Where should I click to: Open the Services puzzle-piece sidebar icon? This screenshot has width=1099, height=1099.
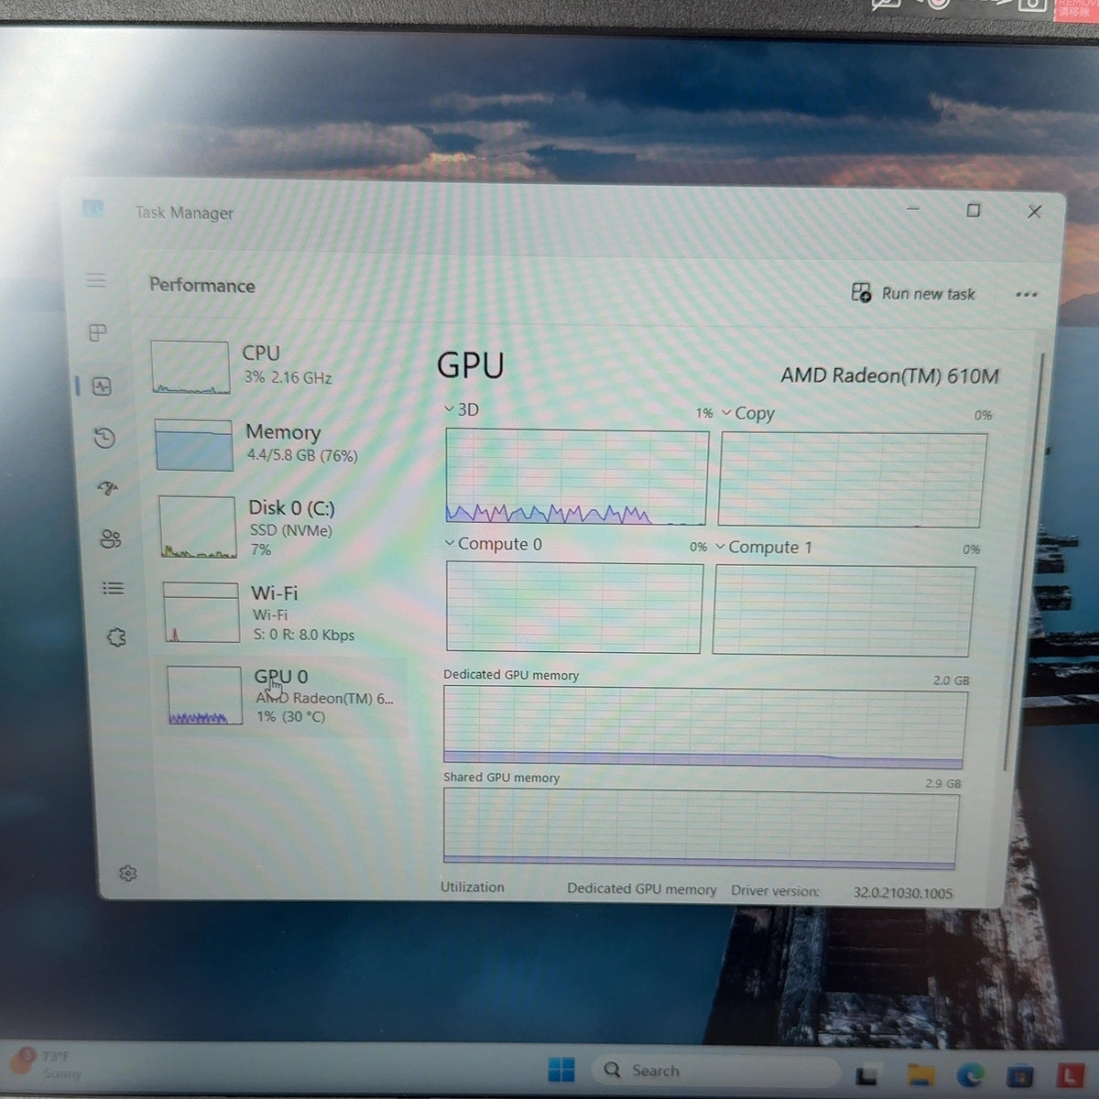pos(116,637)
